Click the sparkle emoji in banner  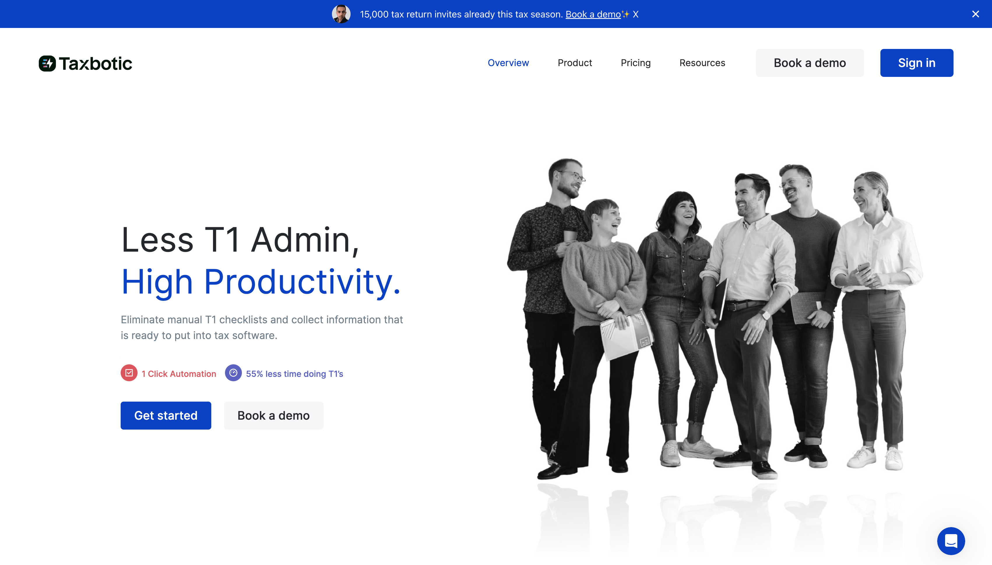point(625,14)
